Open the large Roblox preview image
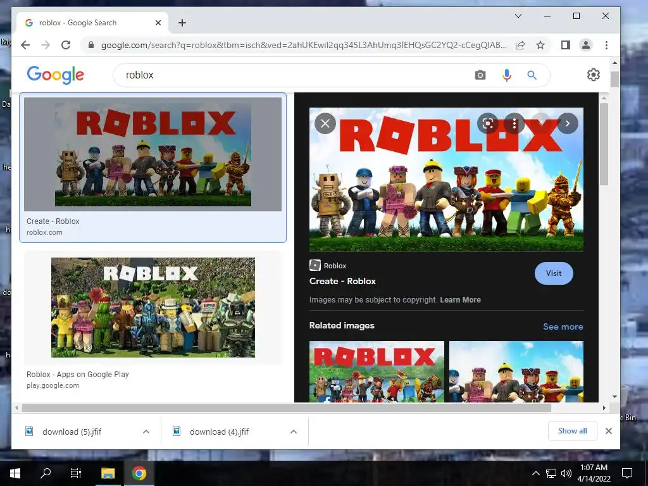This screenshot has width=648, height=486. 446,180
